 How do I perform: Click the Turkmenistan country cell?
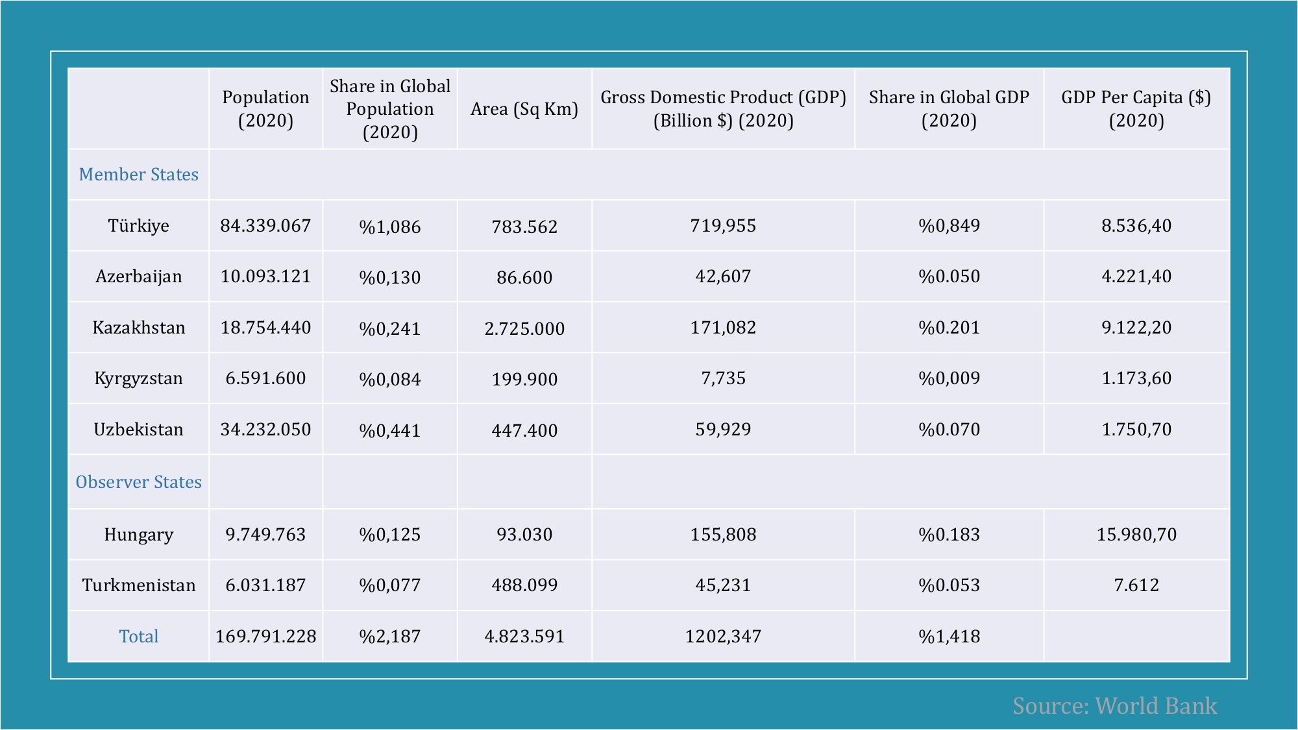tap(138, 585)
